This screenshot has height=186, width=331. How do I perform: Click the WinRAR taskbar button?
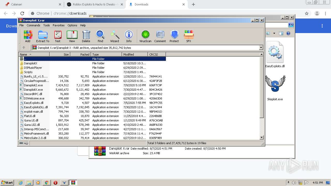click(73, 183)
